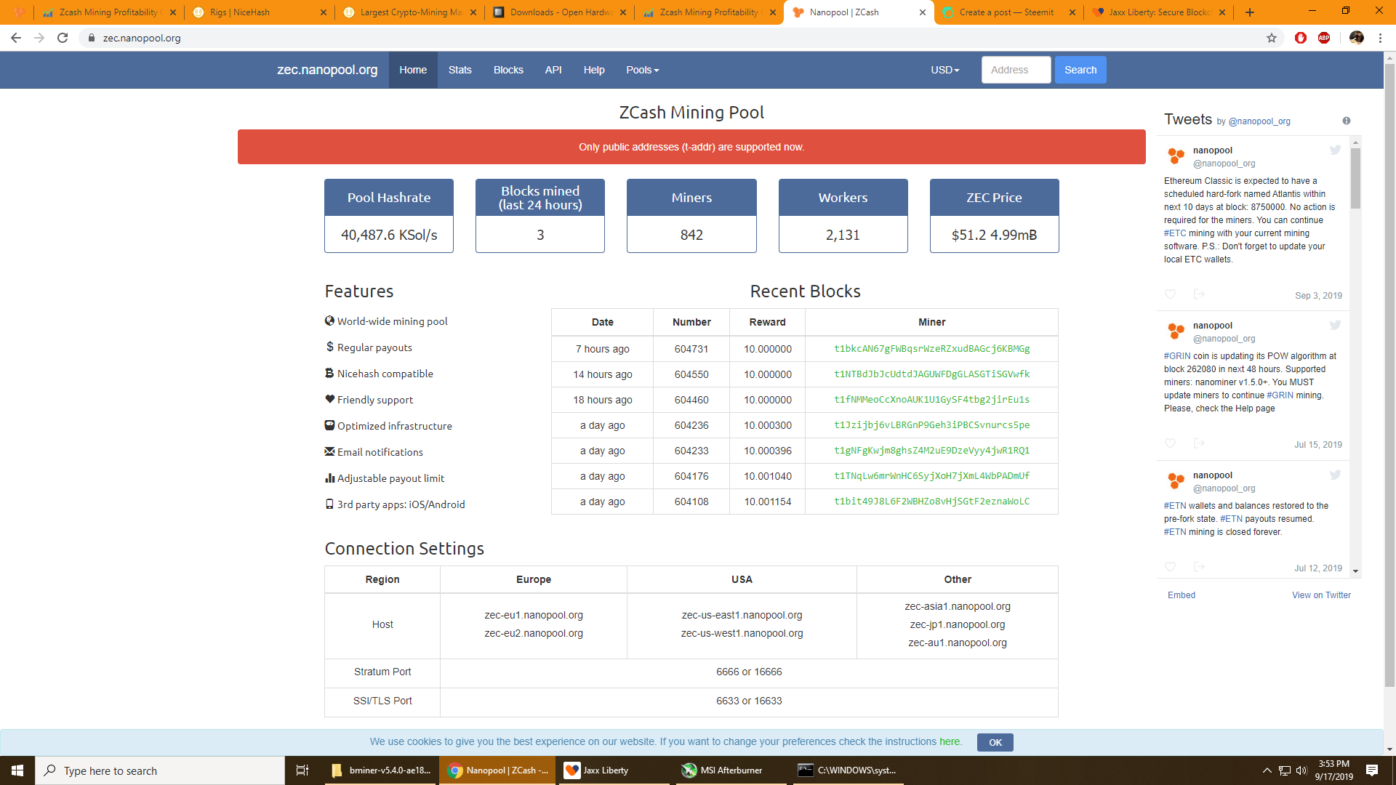The image size is (1396, 785).
Task: Bookmark this page with the star icon
Action: 1271,38
